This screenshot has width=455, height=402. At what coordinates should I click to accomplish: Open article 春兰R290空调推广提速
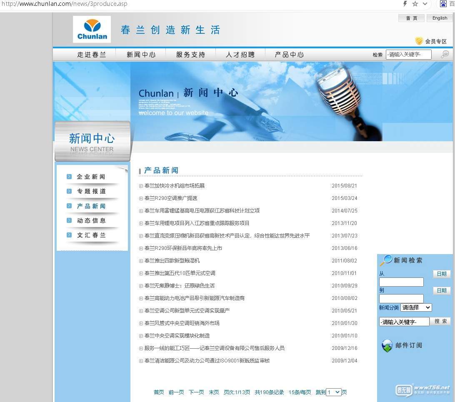(x=171, y=198)
